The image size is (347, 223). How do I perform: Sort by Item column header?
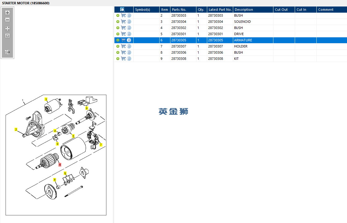coord(165,10)
